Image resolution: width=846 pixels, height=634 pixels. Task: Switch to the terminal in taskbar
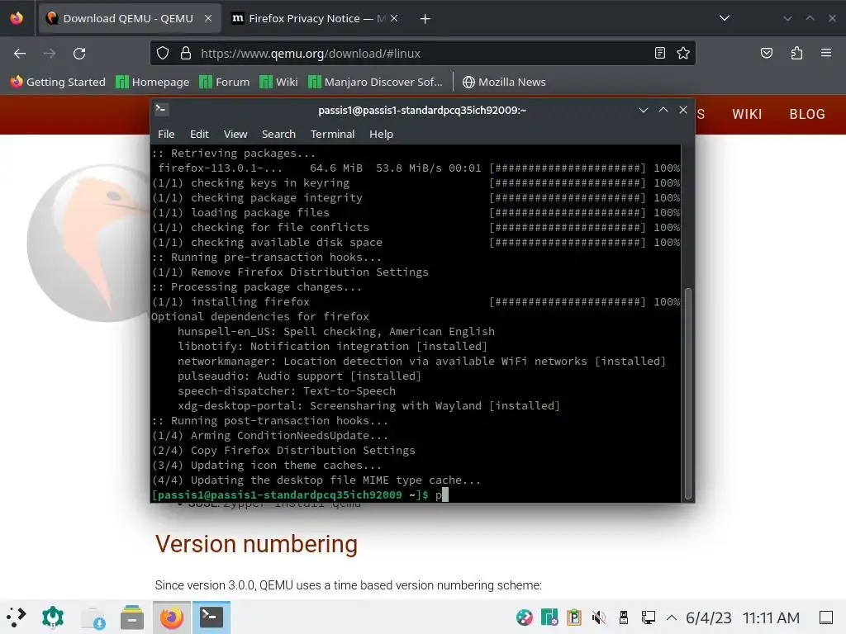click(x=211, y=617)
